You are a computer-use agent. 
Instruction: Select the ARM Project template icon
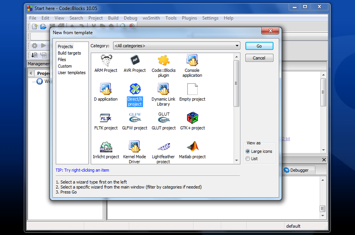(106, 60)
